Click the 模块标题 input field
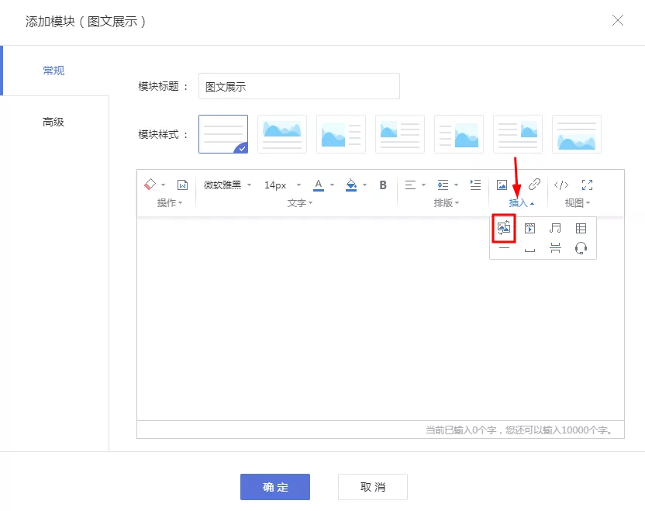645x511 pixels. pyautogui.click(x=299, y=86)
